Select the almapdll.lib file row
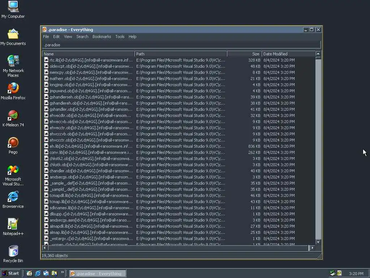370x278 pixels. point(178,226)
